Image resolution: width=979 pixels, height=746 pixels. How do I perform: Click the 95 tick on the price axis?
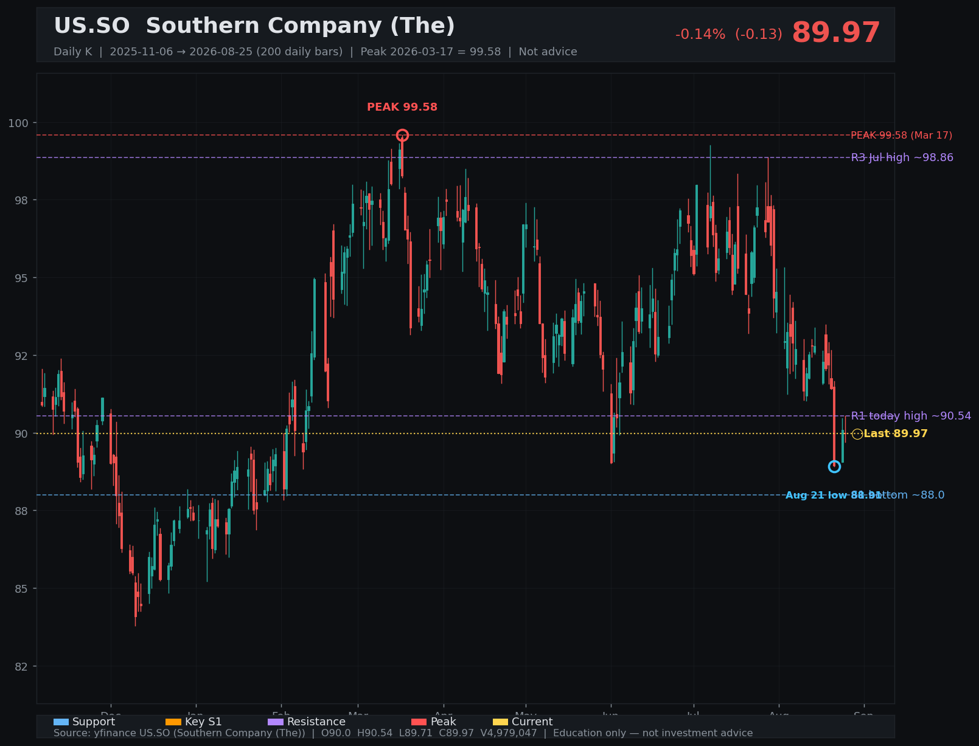(x=21, y=278)
